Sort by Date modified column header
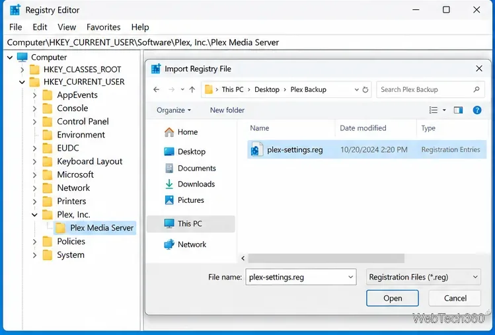Image resolution: width=495 pixels, height=335 pixels. pos(363,128)
